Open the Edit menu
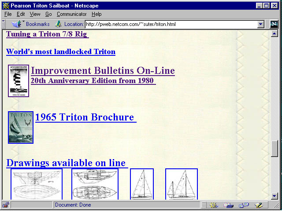The image size is (282, 211). coord(21,14)
